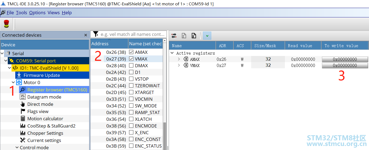Image resolution: width=369 pixels, height=150 pixels.
Task: Click the Firmware Update download icon
Action: (x=19, y=75)
